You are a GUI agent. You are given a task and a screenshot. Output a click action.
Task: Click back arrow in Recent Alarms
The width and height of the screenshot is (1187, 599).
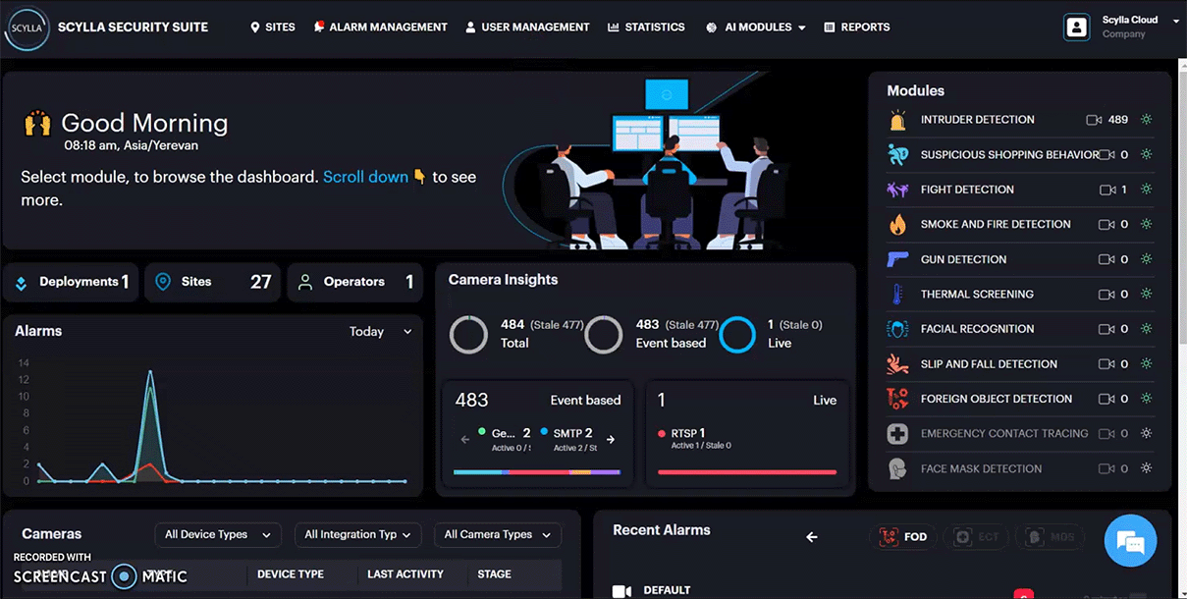point(812,537)
